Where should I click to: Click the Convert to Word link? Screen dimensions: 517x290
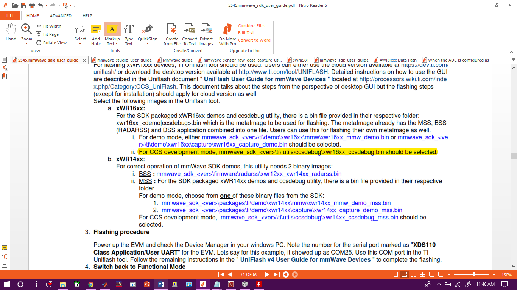coord(254,40)
